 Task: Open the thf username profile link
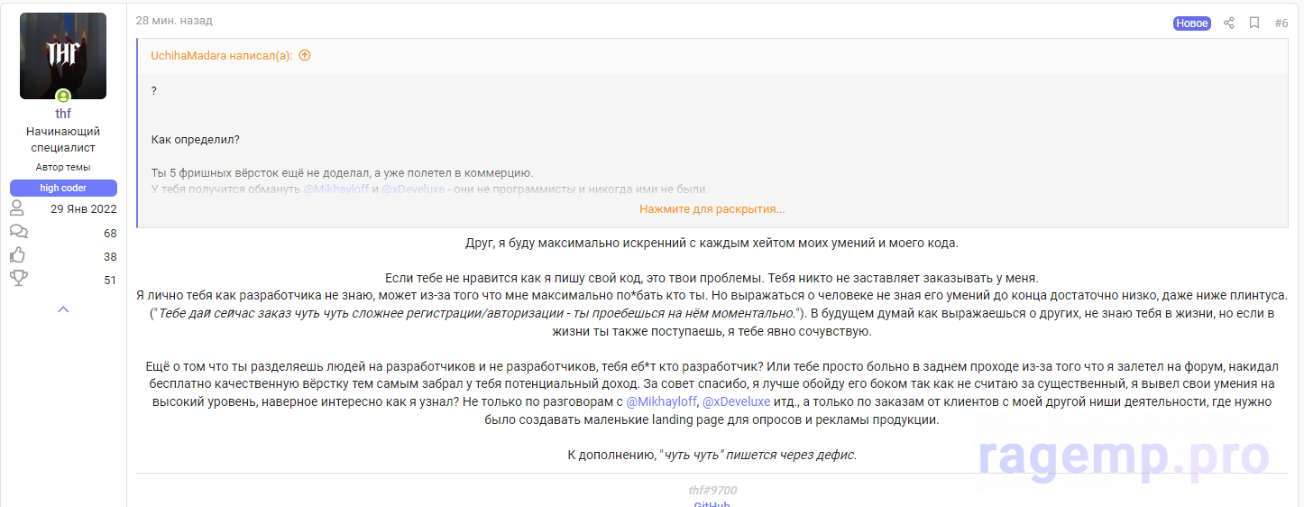63,114
